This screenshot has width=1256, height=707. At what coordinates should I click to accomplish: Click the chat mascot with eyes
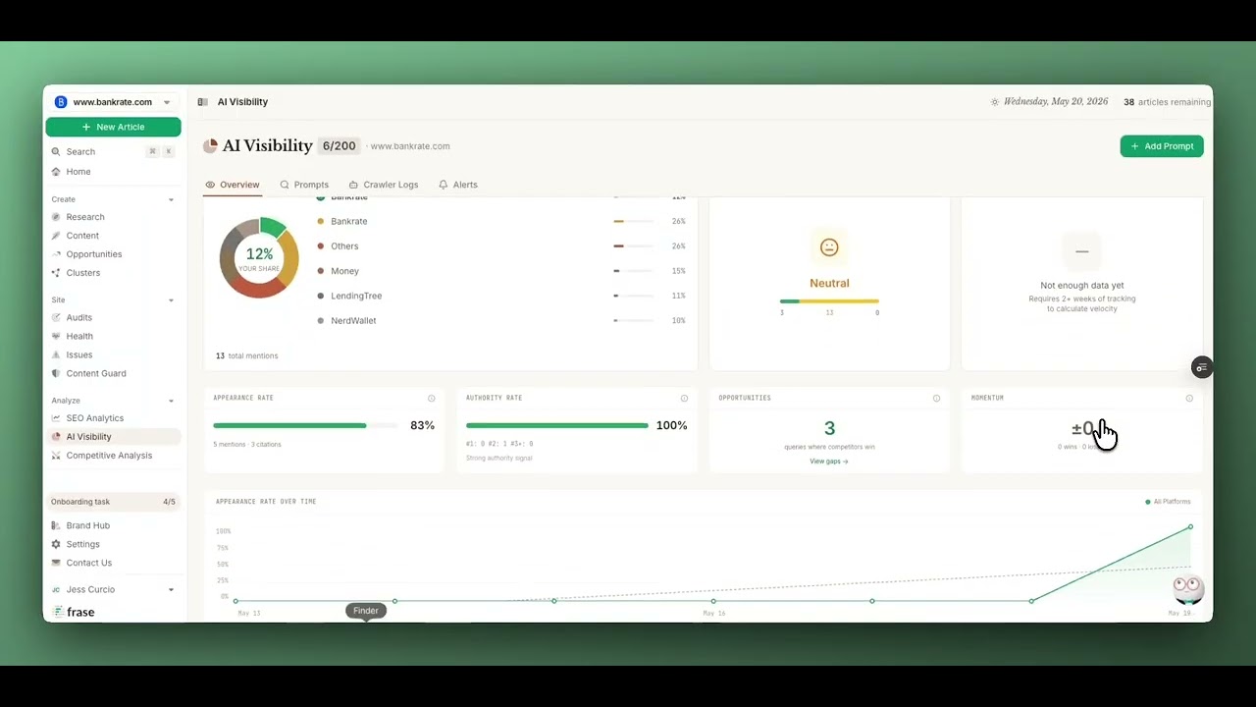coord(1188,589)
